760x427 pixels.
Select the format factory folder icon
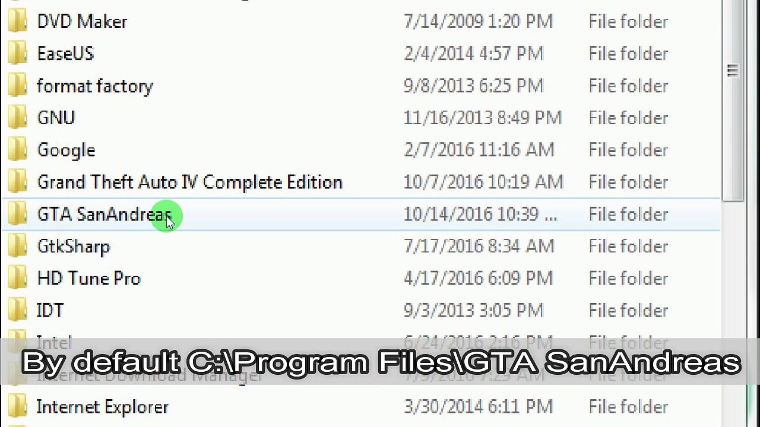[17, 85]
